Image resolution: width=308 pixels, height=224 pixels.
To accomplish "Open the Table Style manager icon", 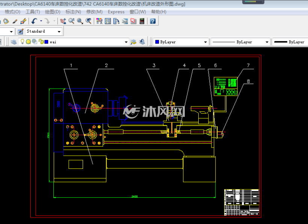I will [x=20, y=32].
